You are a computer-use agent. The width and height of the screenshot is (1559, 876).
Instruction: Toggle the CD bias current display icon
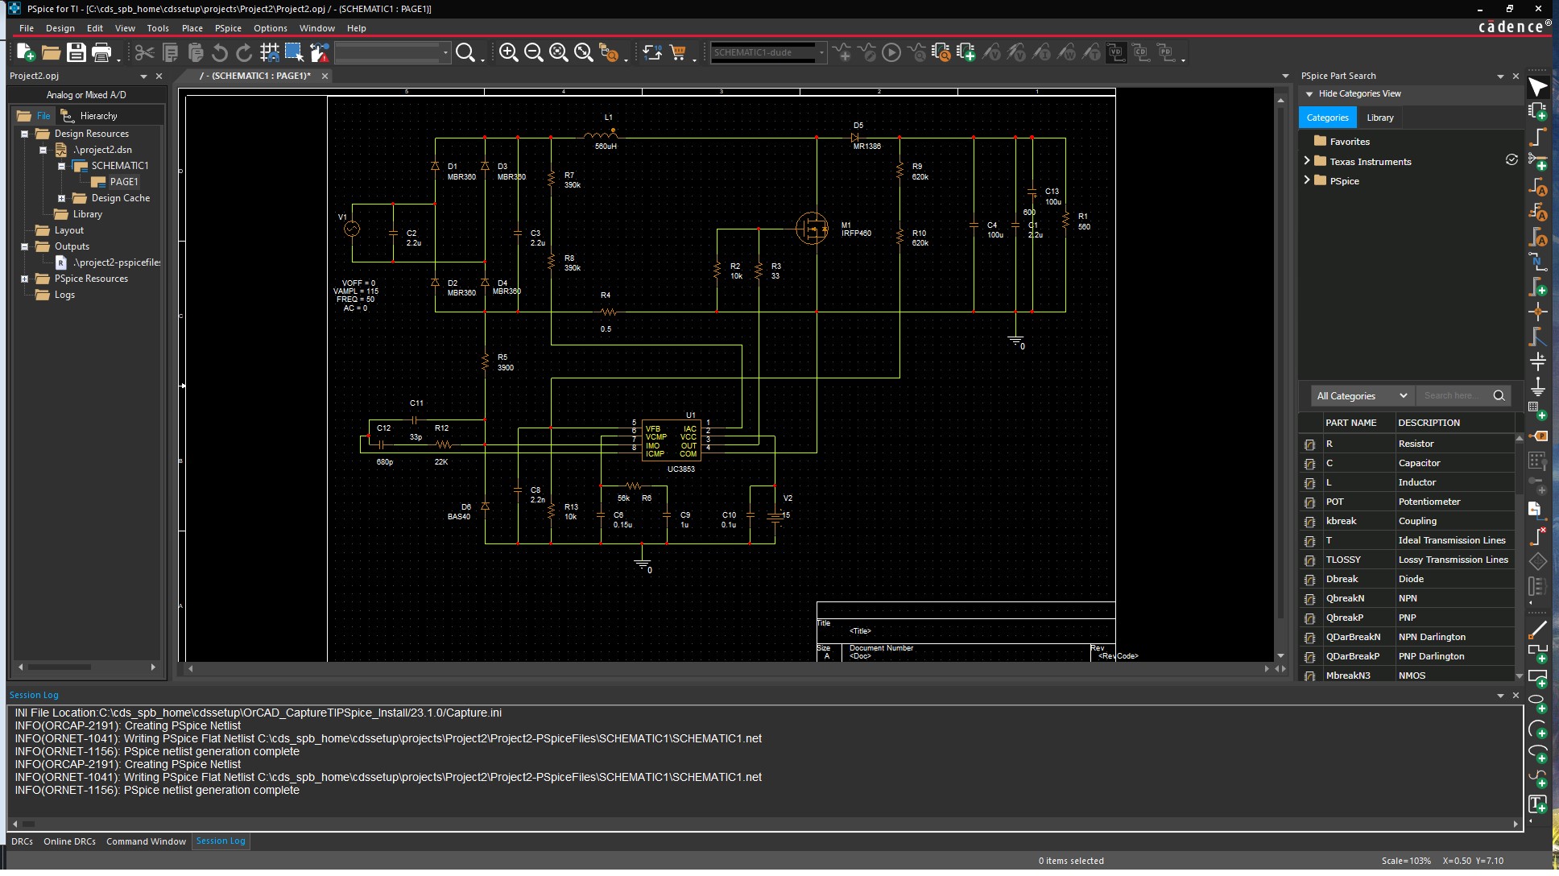point(1141,52)
